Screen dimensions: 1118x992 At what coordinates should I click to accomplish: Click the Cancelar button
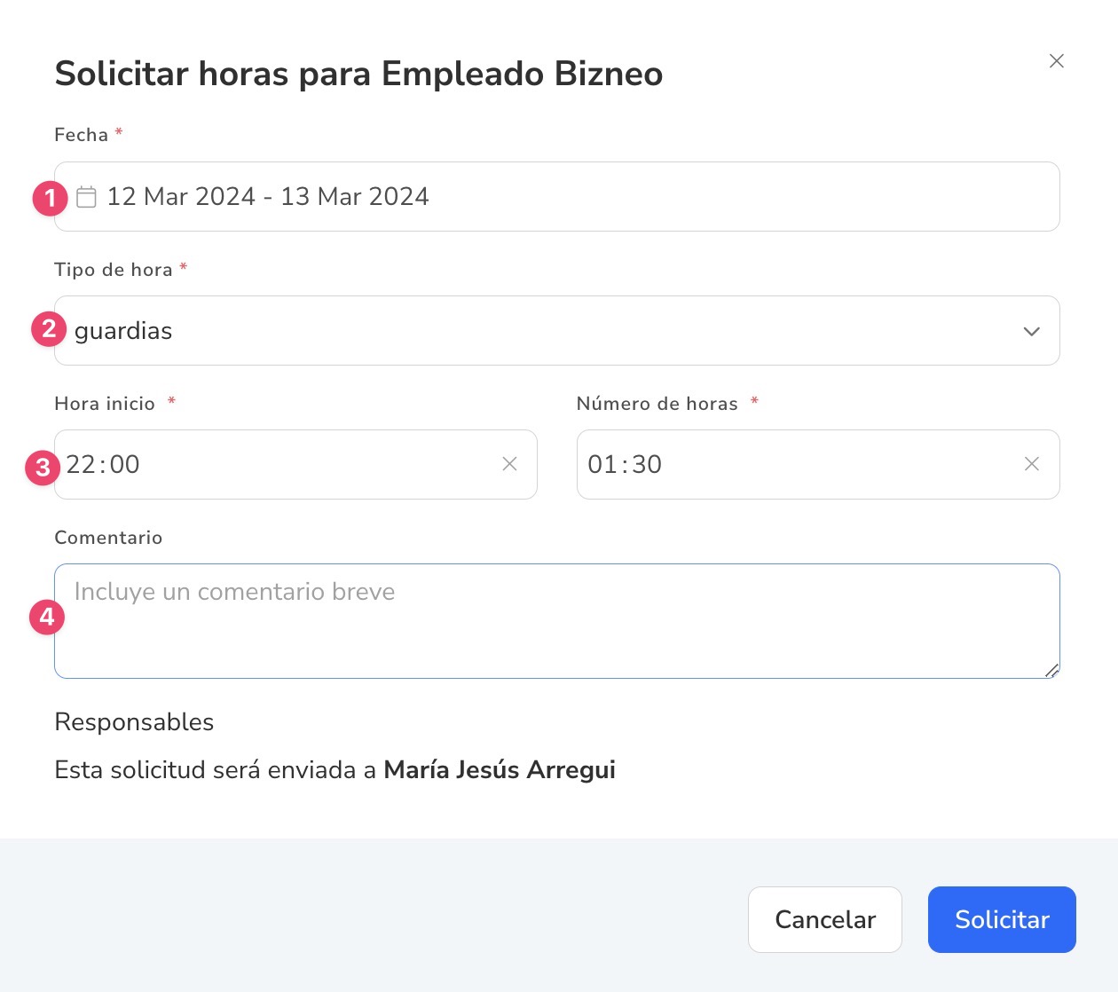[825, 919]
